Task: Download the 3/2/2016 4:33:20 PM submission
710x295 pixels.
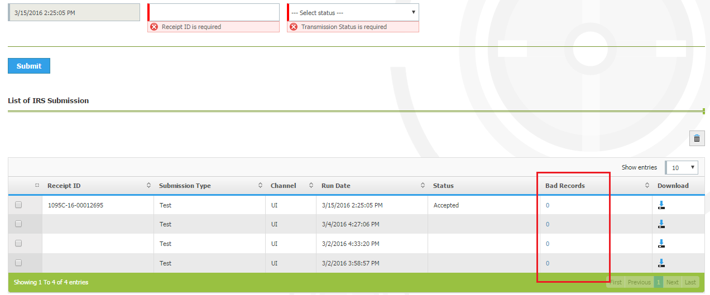Action: coord(661,244)
